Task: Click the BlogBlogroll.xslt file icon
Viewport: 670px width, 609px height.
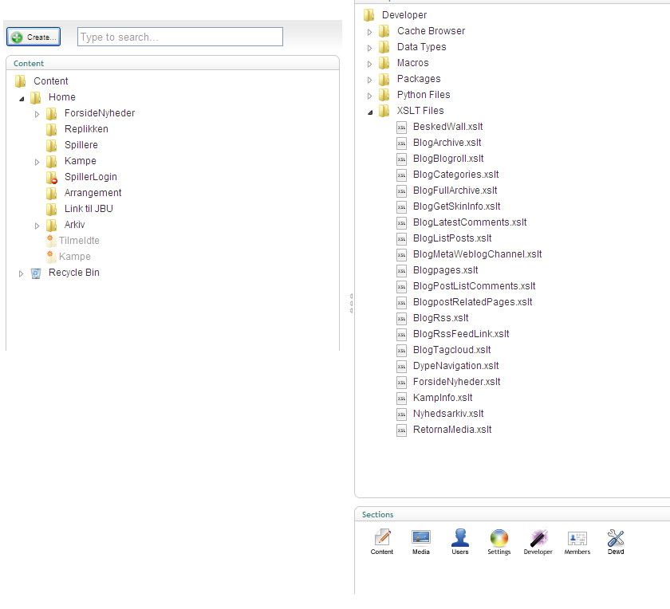Action: 401,159
